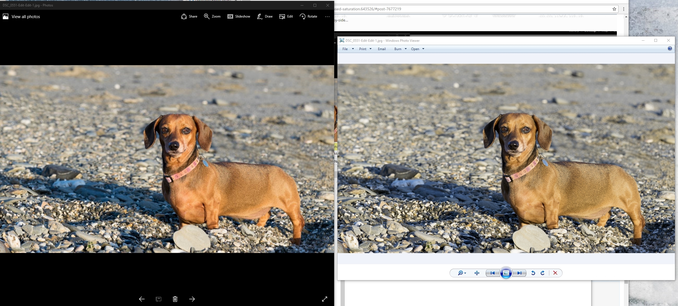Go to previous photo arrow in Photos
The height and width of the screenshot is (306, 678).
pyautogui.click(x=142, y=299)
